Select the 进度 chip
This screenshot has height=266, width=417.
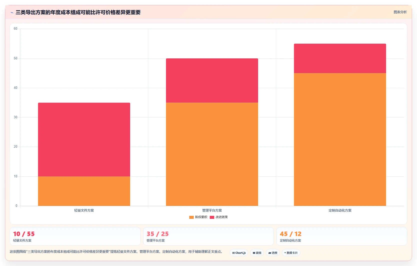(x=273, y=253)
